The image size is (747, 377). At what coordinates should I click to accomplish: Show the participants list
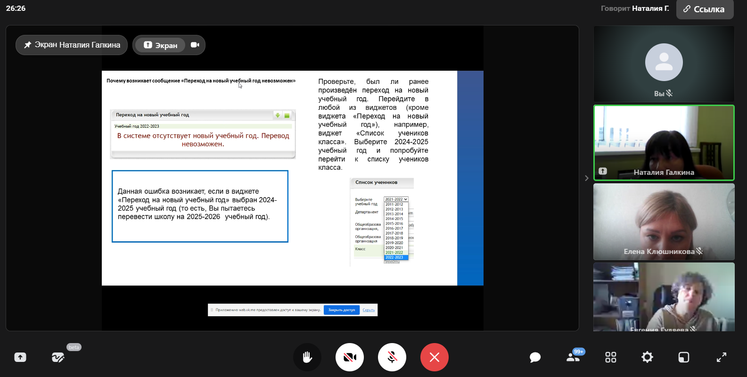click(573, 357)
